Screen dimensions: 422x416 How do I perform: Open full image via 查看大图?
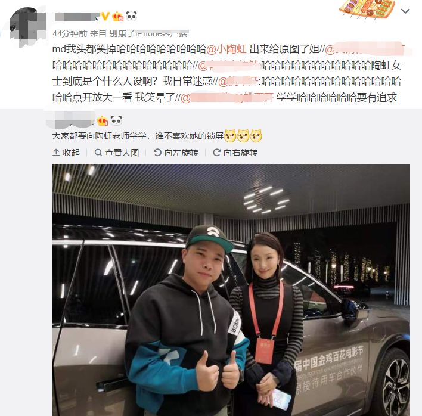coord(117,153)
